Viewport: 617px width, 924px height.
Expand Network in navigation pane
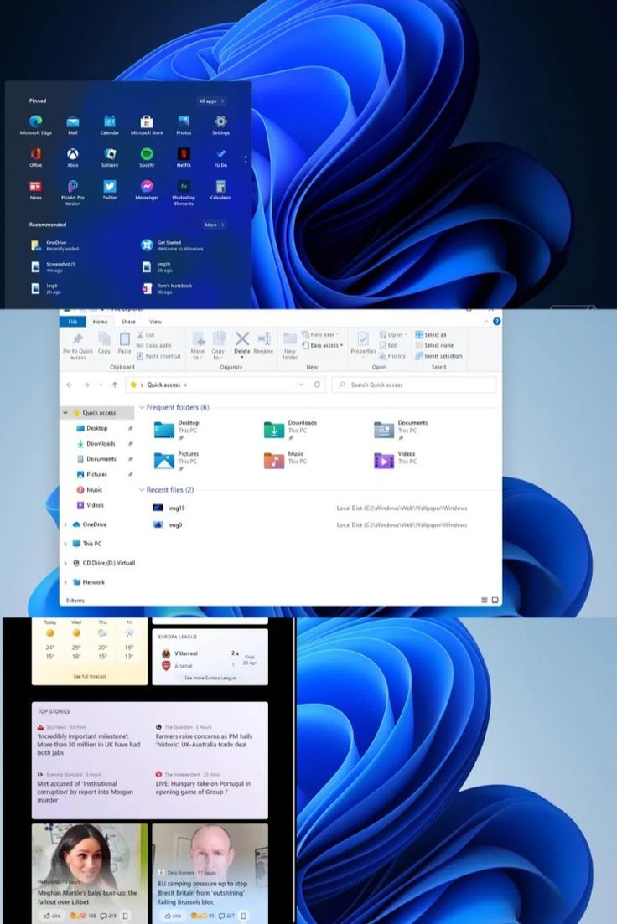pos(65,582)
